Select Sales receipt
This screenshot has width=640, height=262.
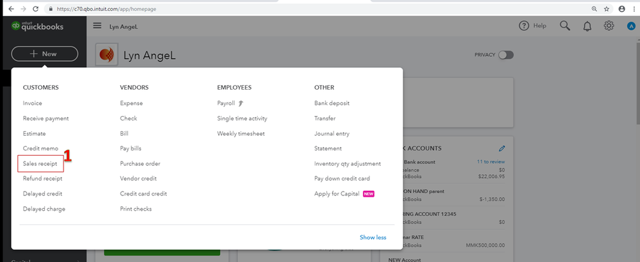point(40,164)
